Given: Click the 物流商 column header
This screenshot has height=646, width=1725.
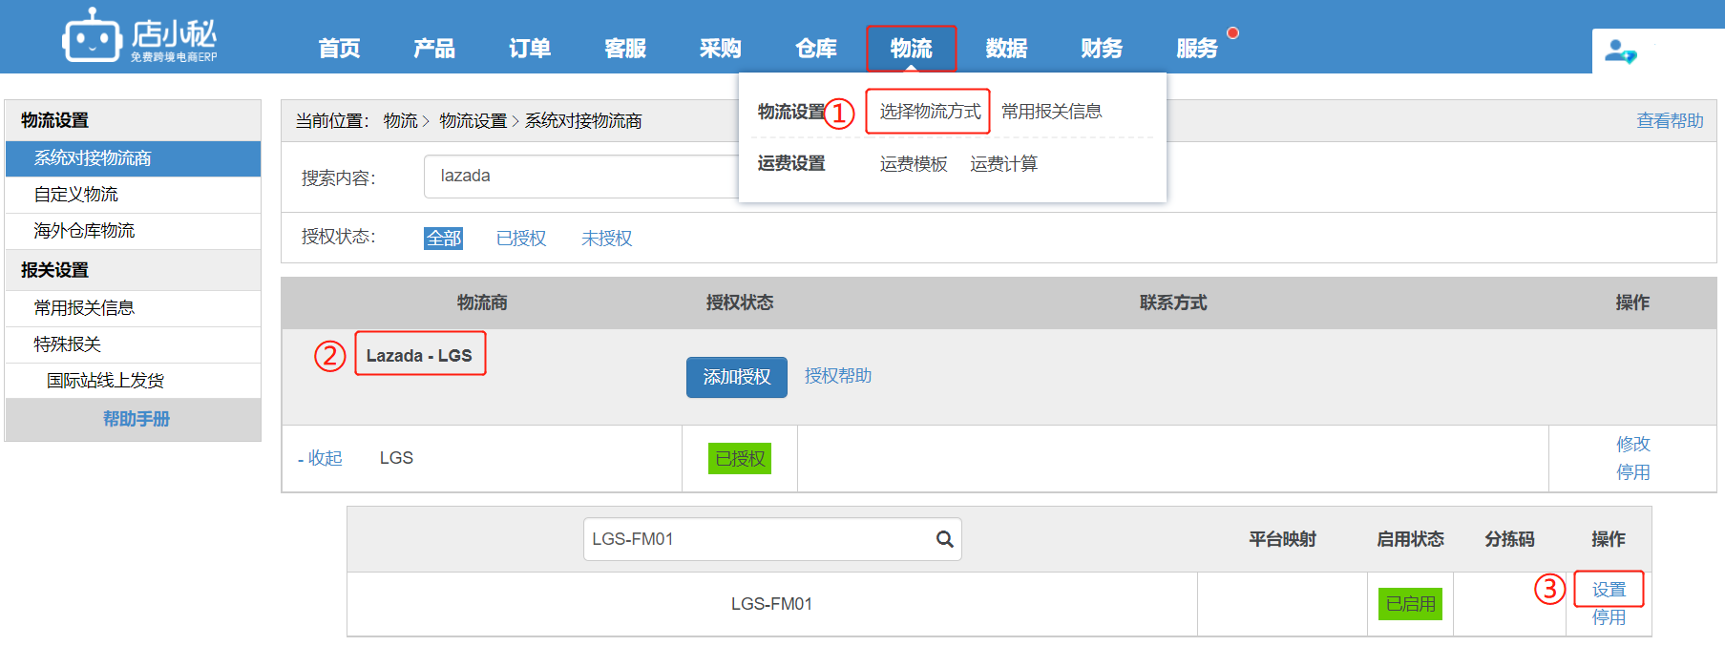Looking at the screenshot, I should click(x=482, y=302).
